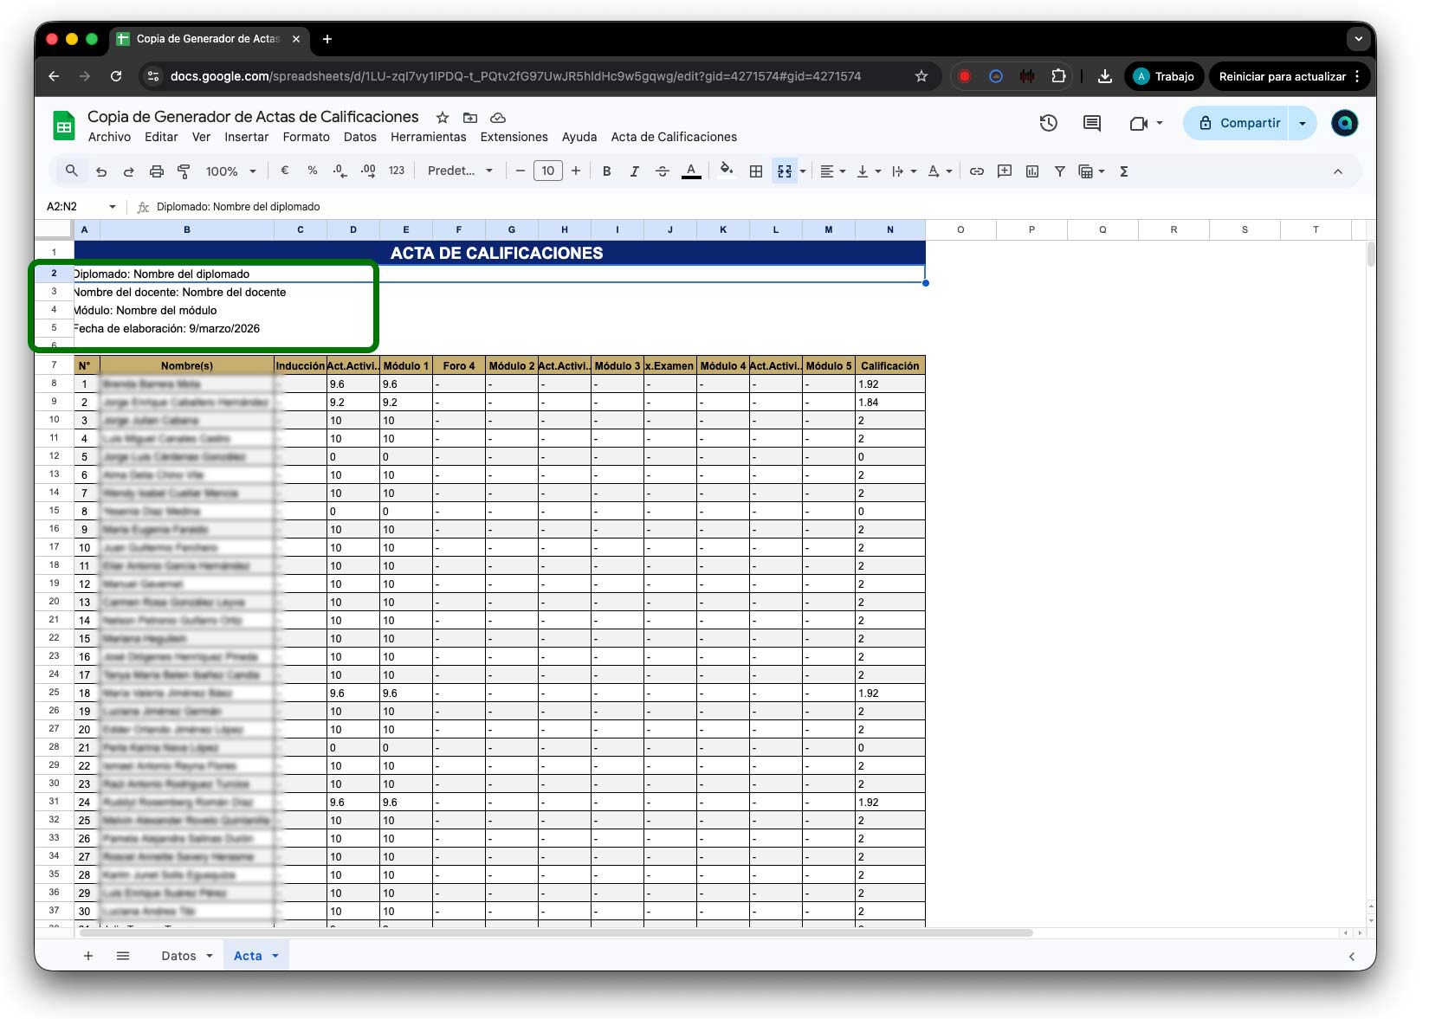Expand the Compartir share options arrow

pos(1302,123)
